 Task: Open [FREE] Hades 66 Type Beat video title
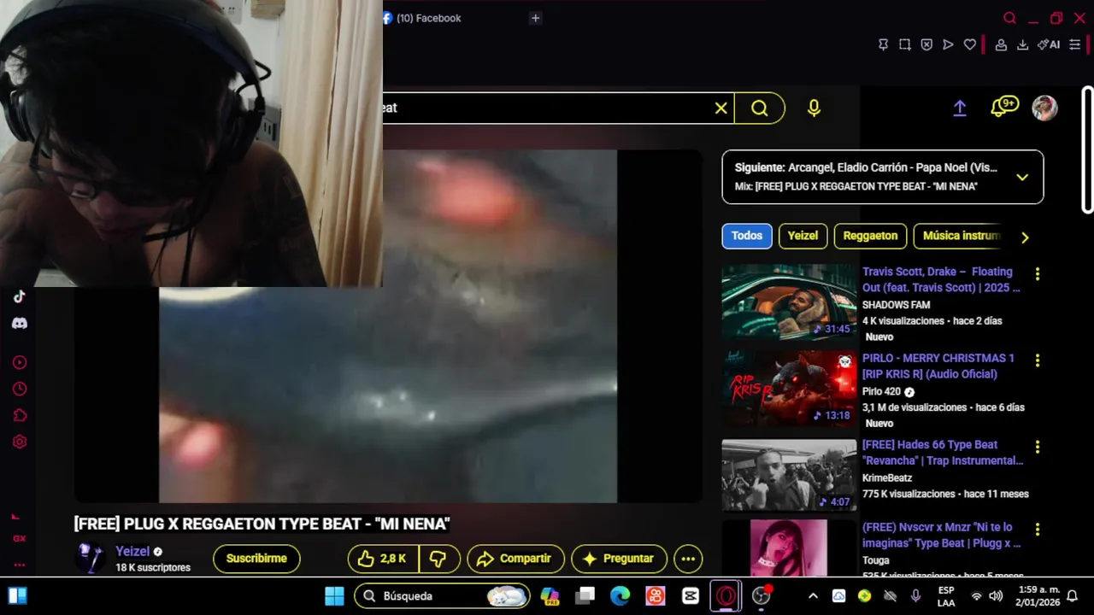point(943,453)
